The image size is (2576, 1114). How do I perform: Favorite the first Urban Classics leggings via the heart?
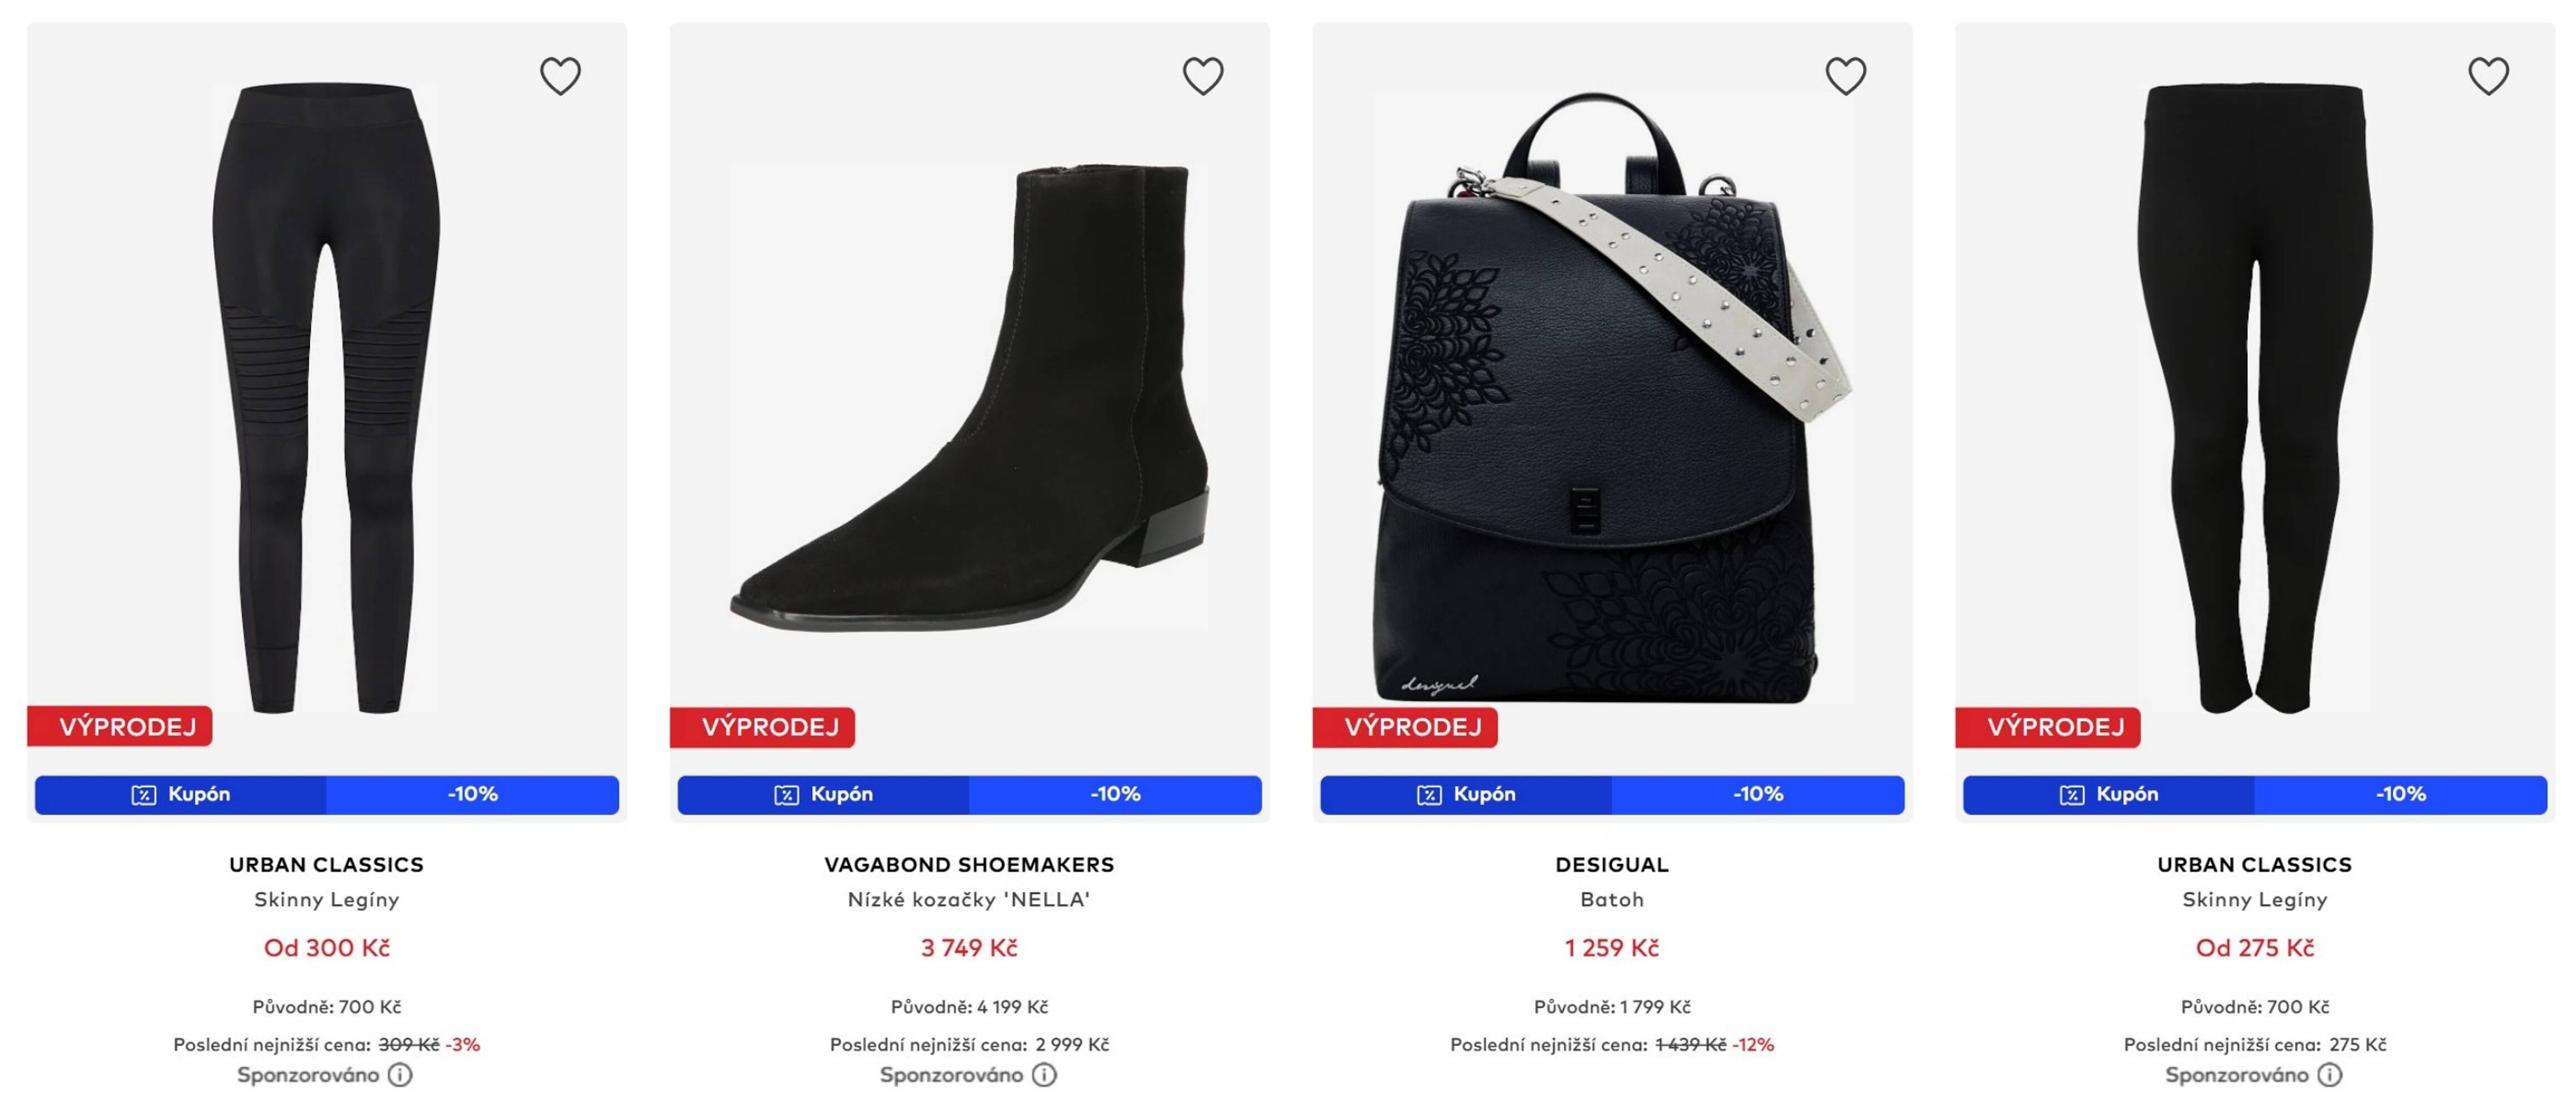point(560,76)
